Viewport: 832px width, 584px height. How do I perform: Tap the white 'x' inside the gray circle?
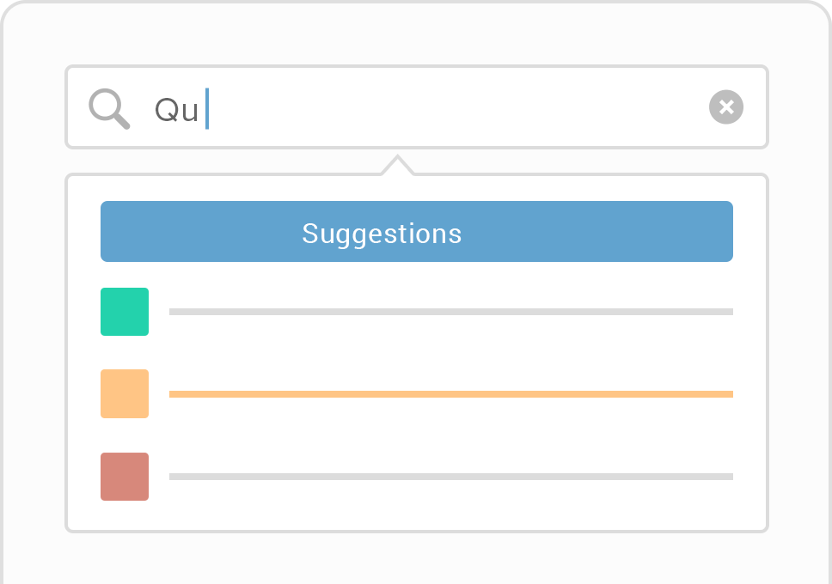726,106
